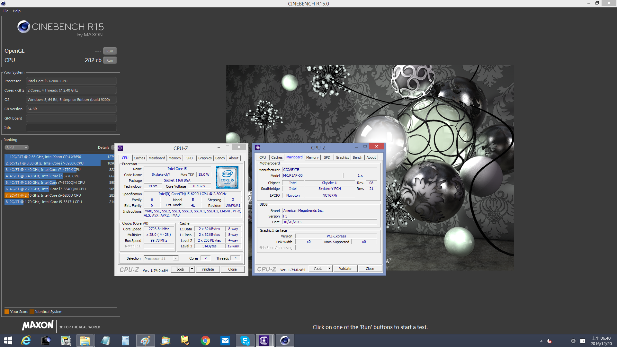Switch to CPU-Z taskbar icon

(x=264, y=341)
